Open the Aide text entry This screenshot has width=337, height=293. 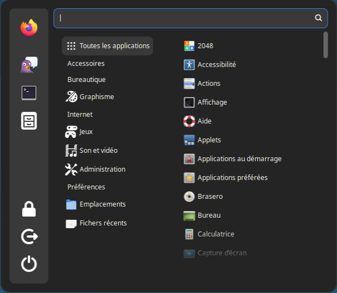(205, 121)
